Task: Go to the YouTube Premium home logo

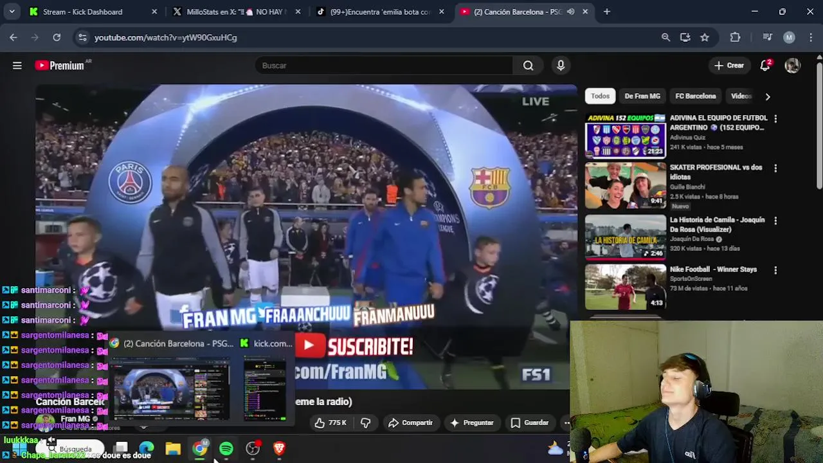Action: click(x=59, y=66)
